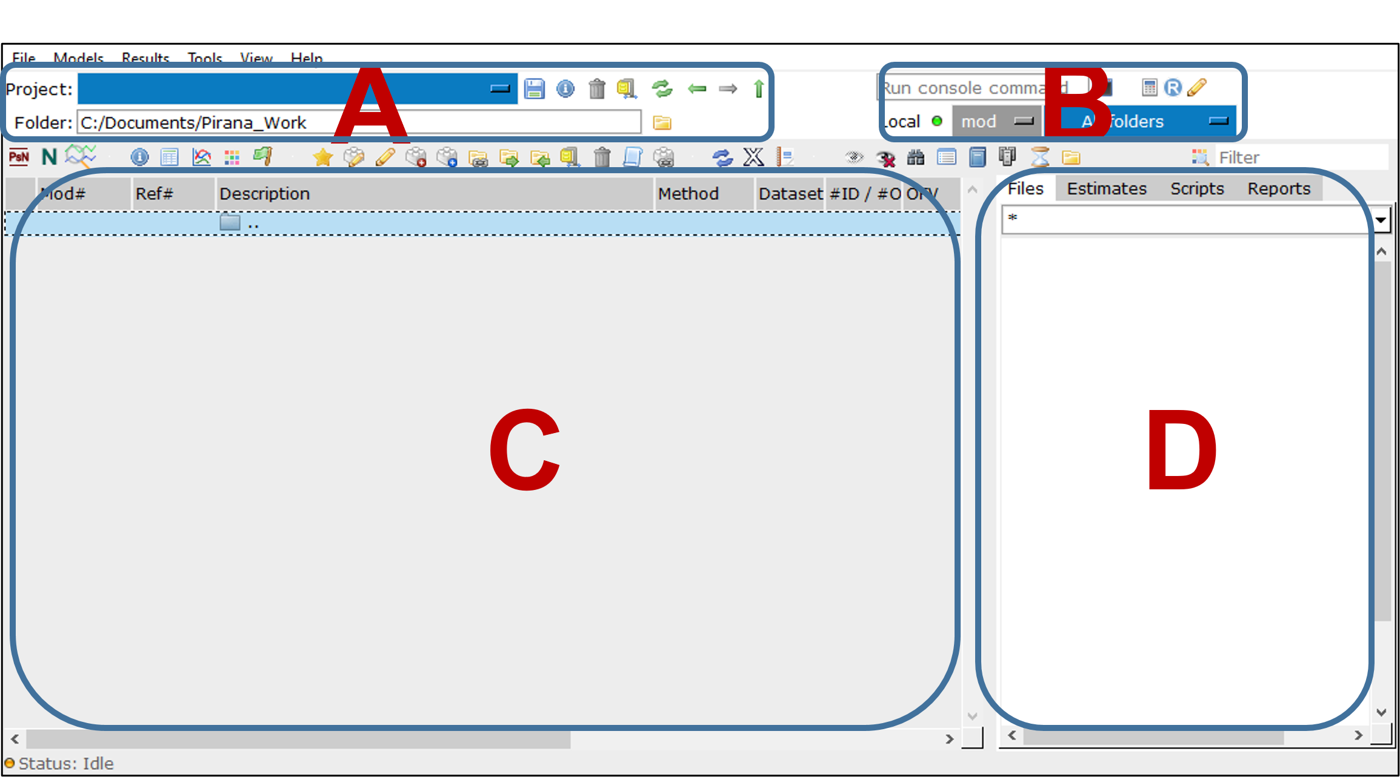Click the hourglass icon
The height and width of the screenshot is (777, 1400).
[1040, 157]
